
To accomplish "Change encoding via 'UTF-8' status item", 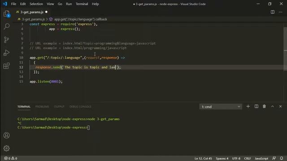I will (236, 158).
